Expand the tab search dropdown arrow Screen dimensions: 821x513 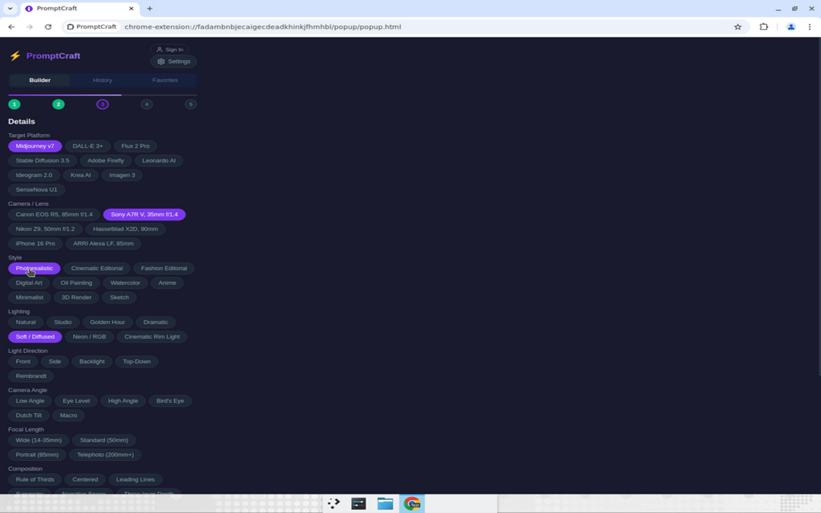pyautogui.click(x=10, y=8)
